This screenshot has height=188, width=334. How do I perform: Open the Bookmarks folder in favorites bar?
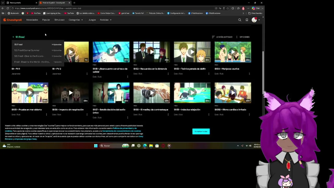click(x=14, y=13)
